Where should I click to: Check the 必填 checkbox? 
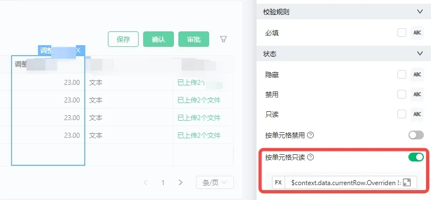tap(402, 33)
